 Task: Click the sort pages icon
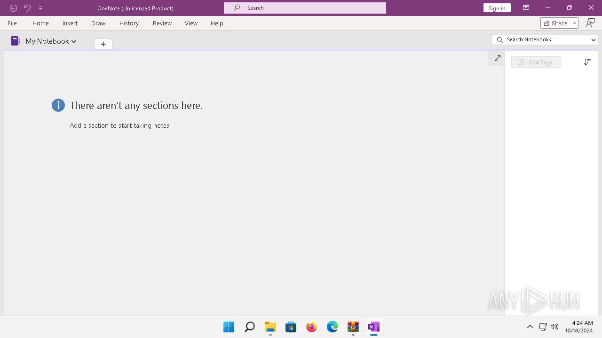click(x=587, y=62)
